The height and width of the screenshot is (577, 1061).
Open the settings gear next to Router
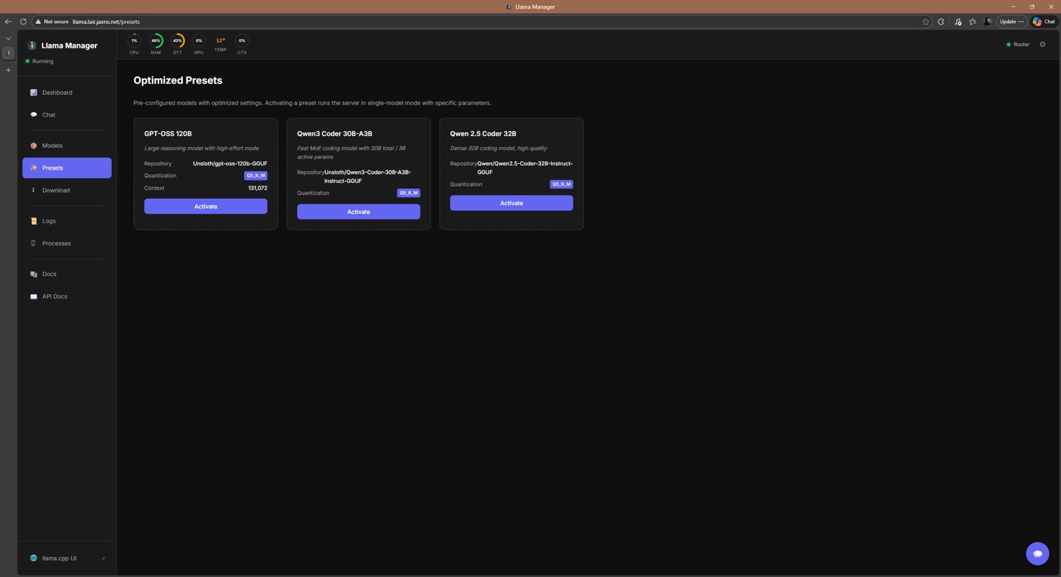1042,44
